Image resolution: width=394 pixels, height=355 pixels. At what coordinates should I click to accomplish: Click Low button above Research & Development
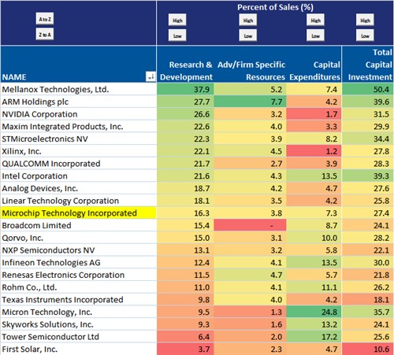177,35
